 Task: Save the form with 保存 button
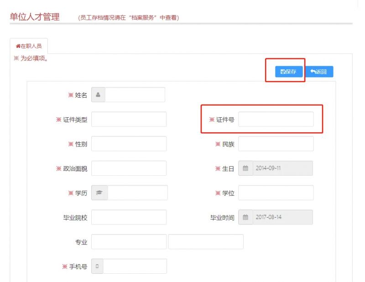coord(289,72)
